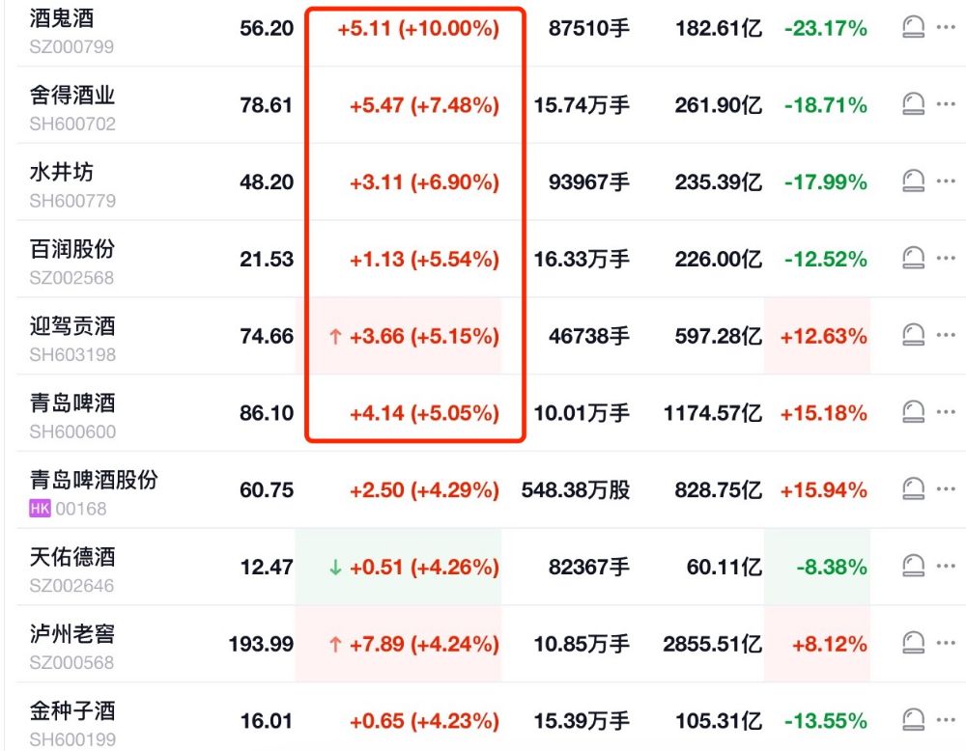Click 青岛啤酒 market cap 1174.57亿
Viewport: 966px width, 751px height.
(x=712, y=413)
